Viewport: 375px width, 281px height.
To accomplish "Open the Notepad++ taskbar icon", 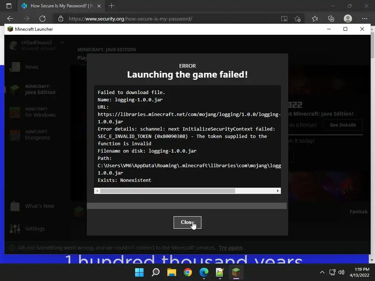I will click(220, 272).
